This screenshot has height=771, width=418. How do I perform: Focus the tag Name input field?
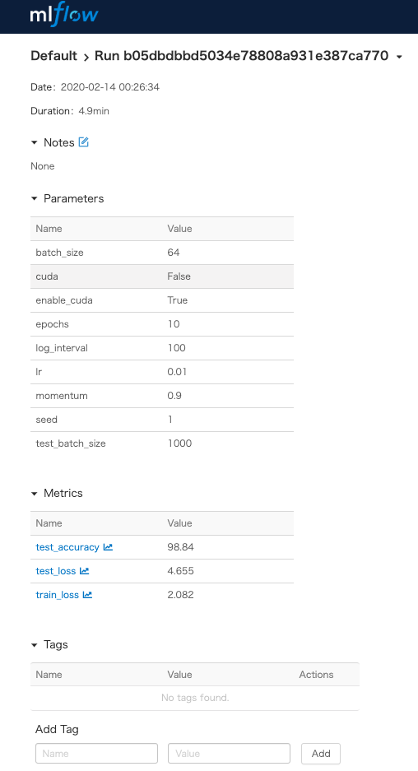click(x=96, y=753)
